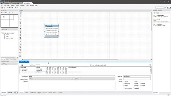171x96 pixels.
Task: Close the employee table editor tab
Action: 28,62
